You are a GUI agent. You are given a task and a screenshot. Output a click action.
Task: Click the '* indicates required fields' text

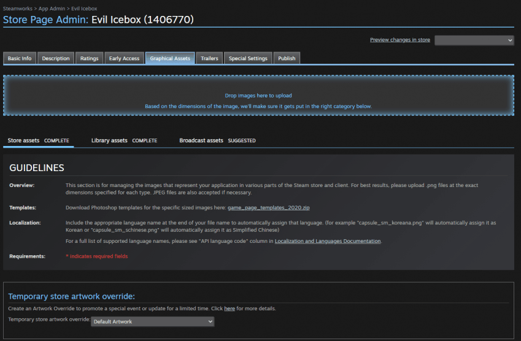[x=97, y=256]
